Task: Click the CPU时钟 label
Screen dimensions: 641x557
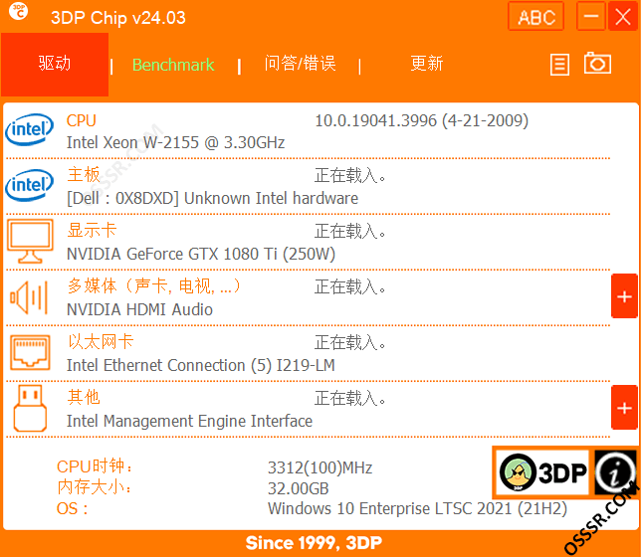Action: click(x=95, y=466)
